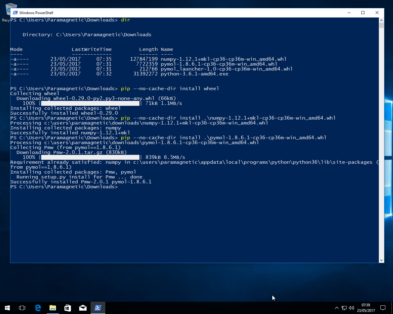
Task: Click the Windows PowerShell title bar text
Action: pyautogui.click(x=36, y=13)
